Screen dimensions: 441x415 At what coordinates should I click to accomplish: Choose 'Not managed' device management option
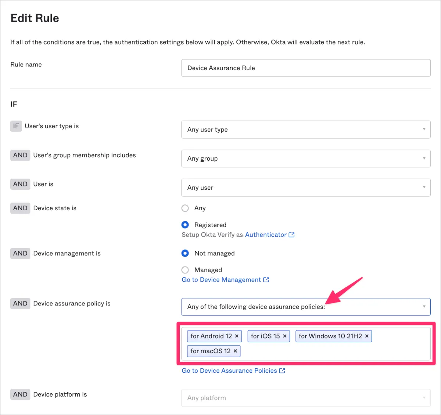click(x=185, y=253)
